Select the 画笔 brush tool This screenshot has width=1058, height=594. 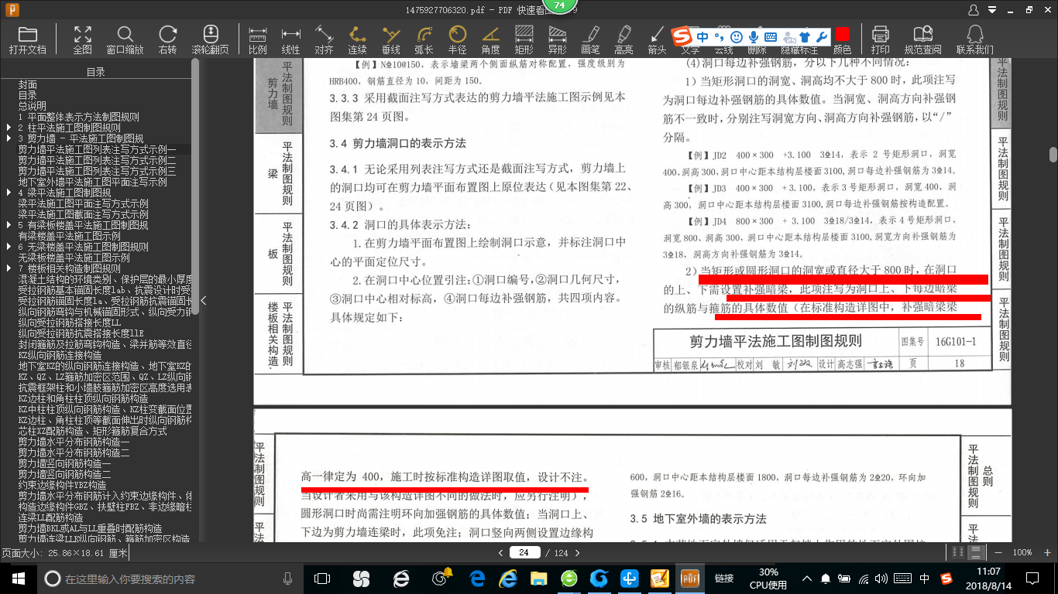tap(590, 40)
